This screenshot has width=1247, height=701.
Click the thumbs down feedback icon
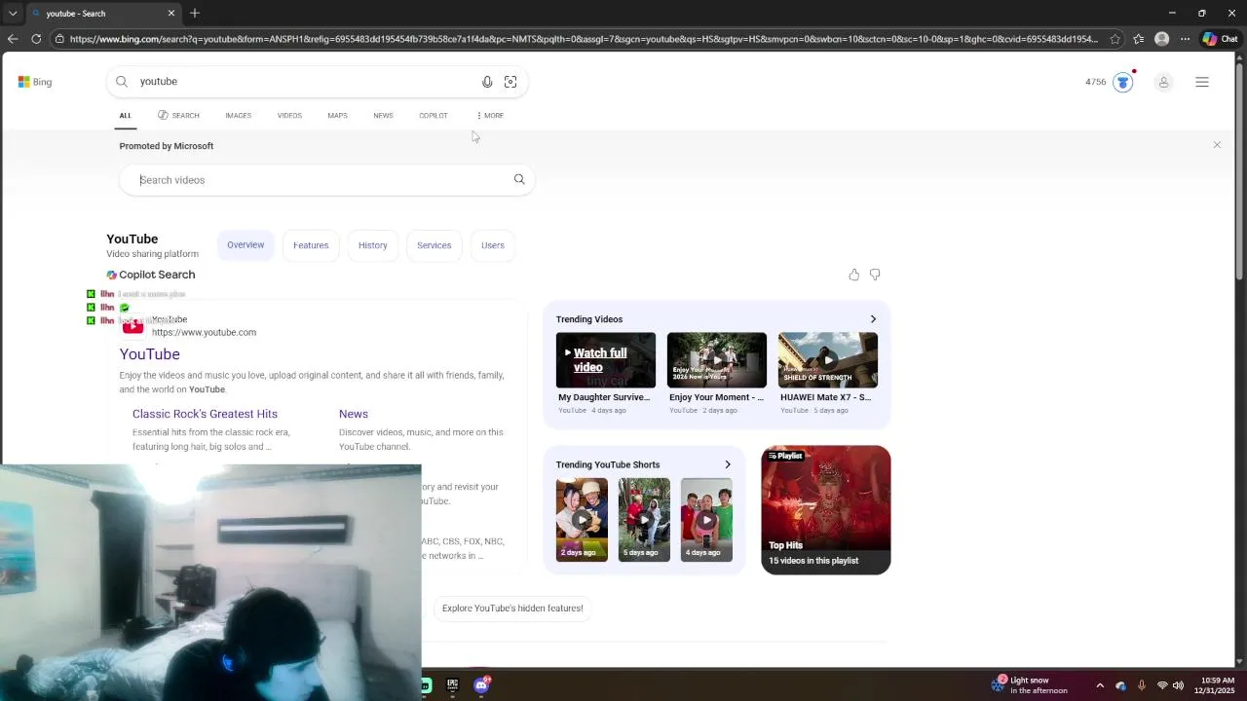875,276
